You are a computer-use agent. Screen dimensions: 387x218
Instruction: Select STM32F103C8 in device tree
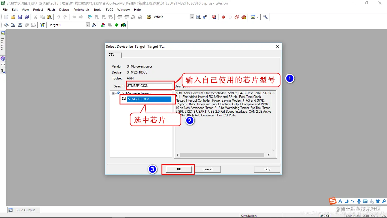coord(149,99)
